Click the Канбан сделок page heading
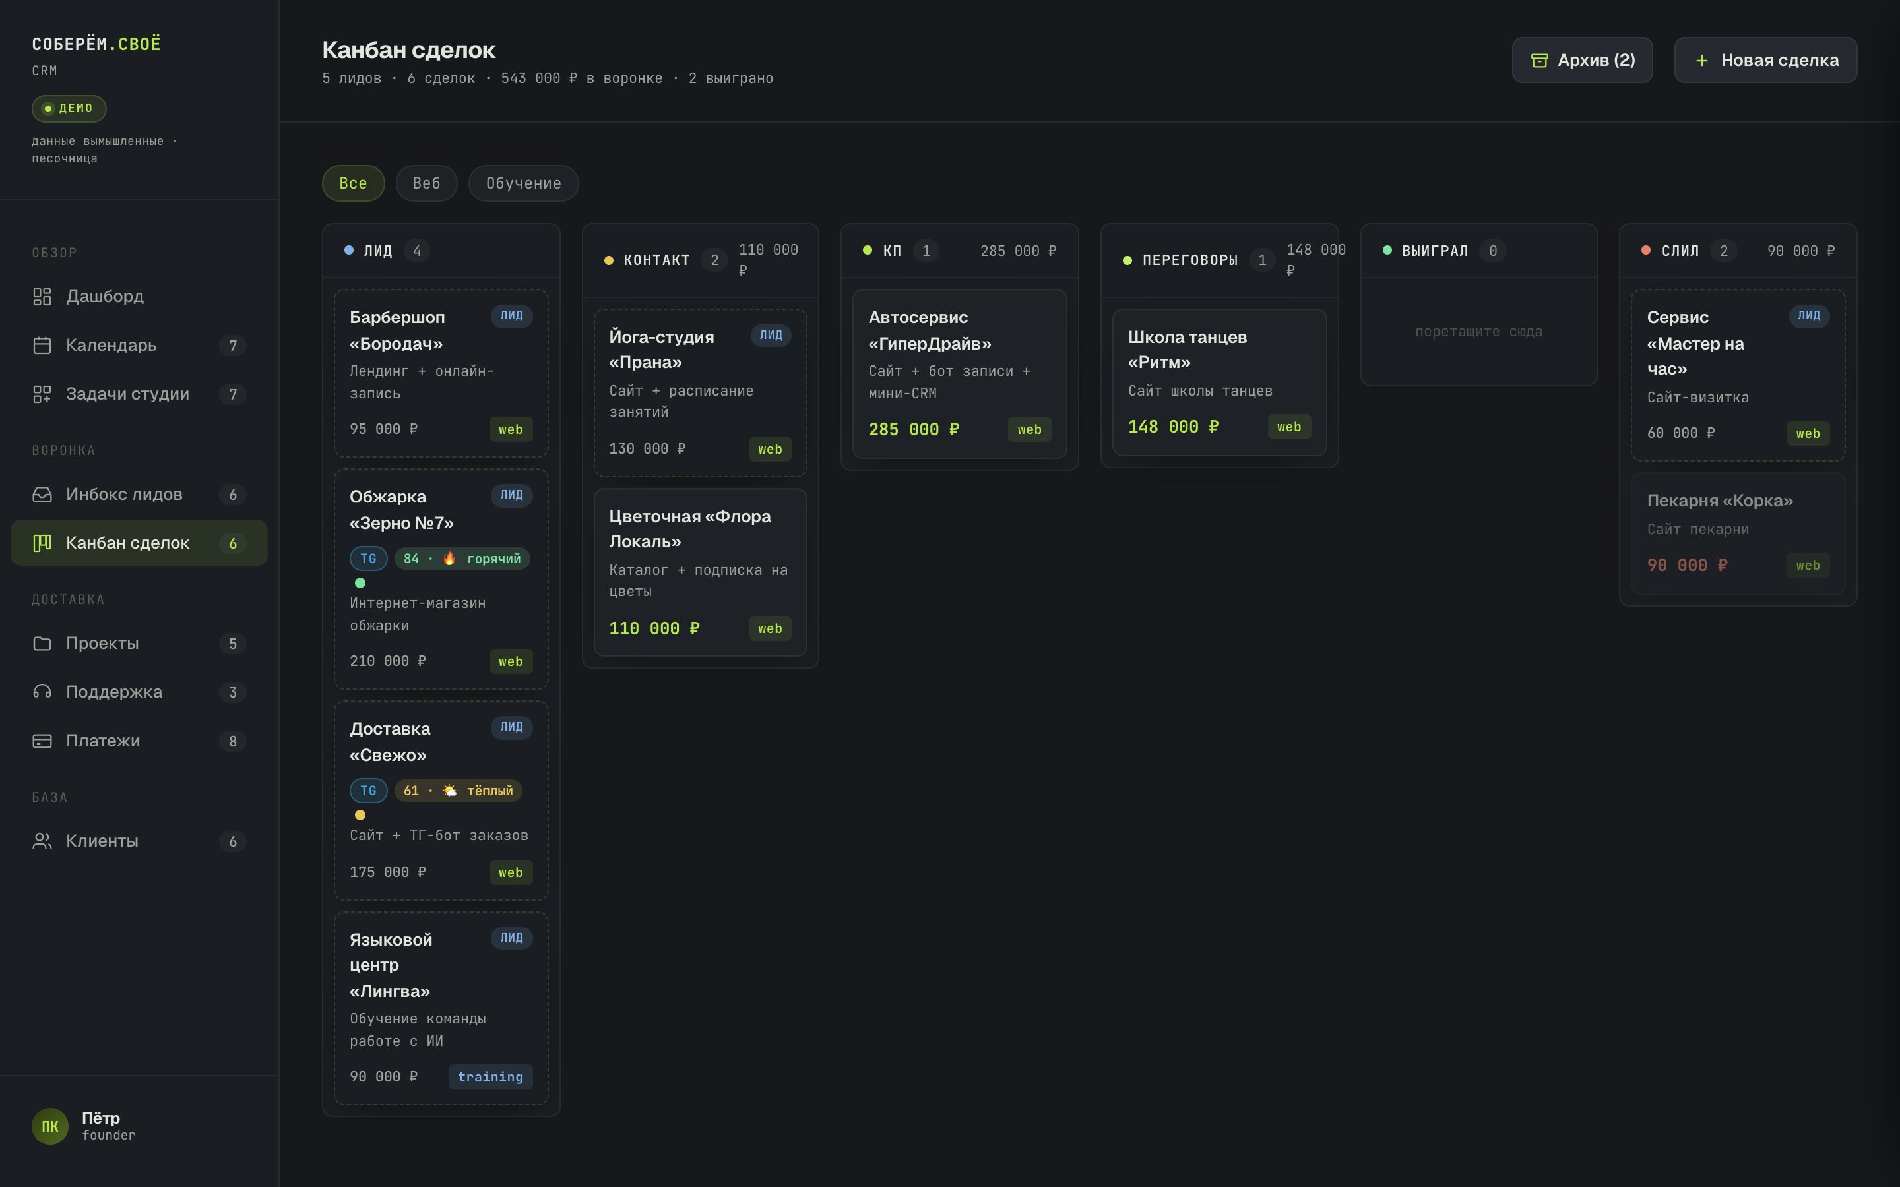 pyautogui.click(x=408, y=49)
